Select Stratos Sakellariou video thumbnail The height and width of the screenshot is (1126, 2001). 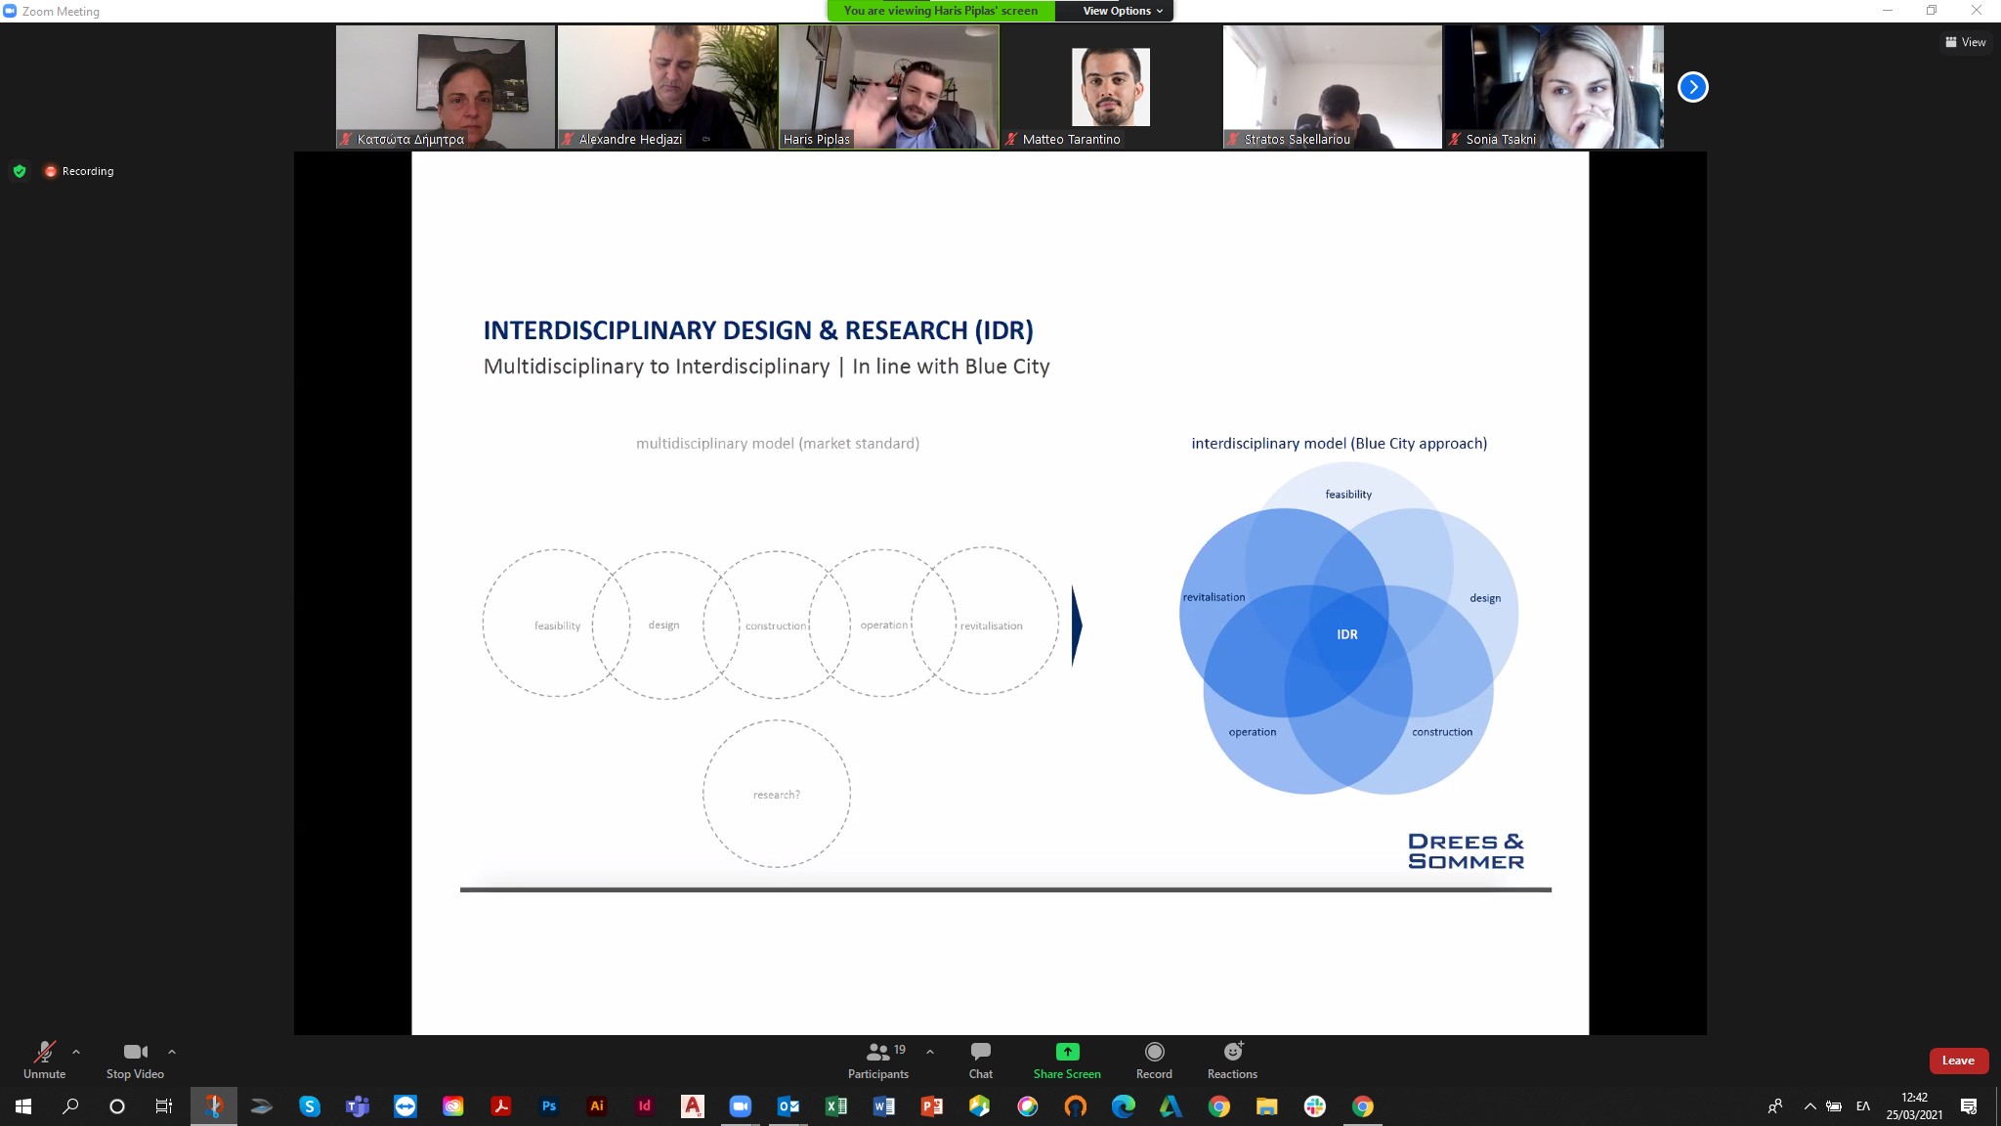pos(1333,87)
